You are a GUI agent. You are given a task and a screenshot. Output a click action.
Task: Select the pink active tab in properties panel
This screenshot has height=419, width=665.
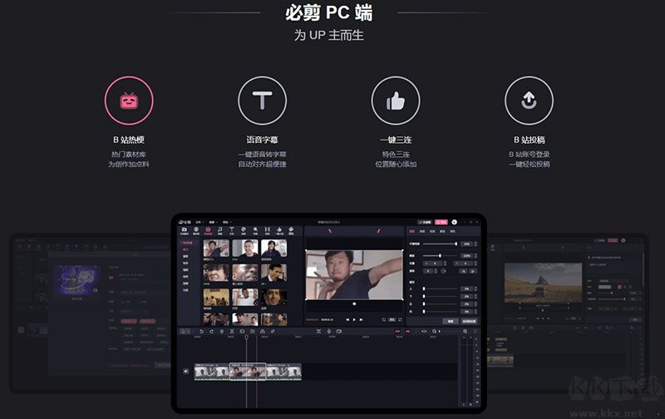coord(412,231)
